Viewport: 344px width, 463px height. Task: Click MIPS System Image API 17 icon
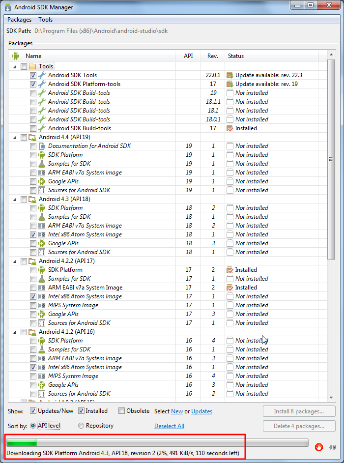[x=42, y=305]
